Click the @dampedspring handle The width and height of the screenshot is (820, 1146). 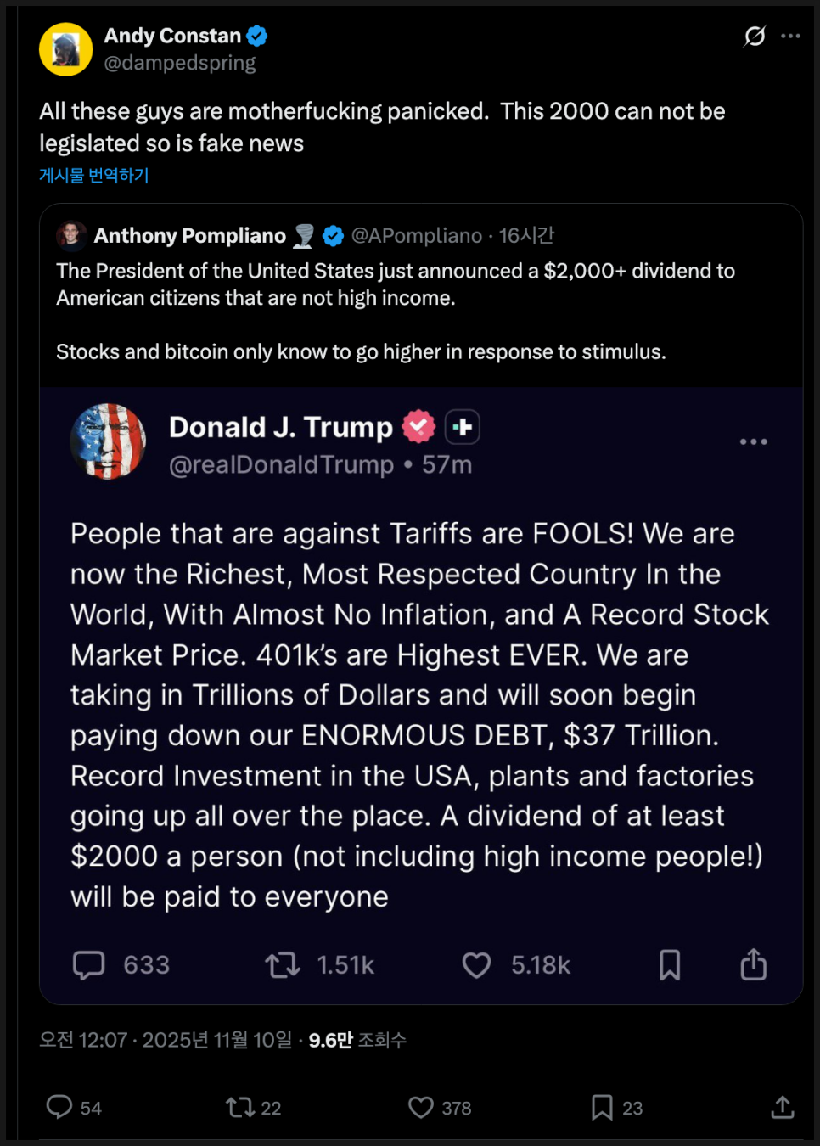click(x=179, y=63)
